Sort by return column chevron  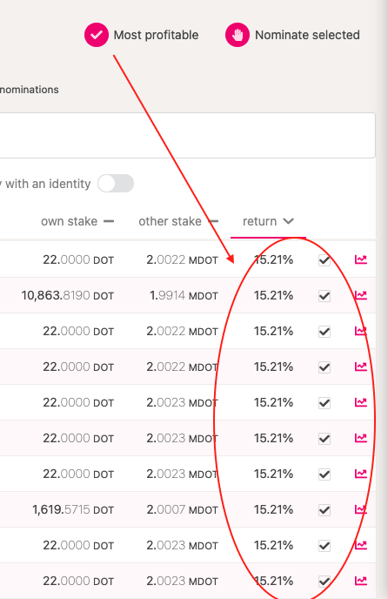pyautogui.click(x=288, y=221)
